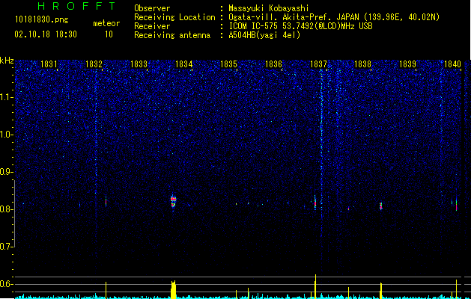Click the ICOM IC-575 receiver text
The image size is (471, 299).
tap(300, 26)
